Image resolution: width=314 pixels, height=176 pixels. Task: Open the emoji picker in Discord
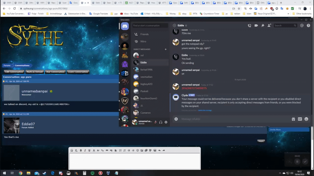pyautogui.click(x=306, y=119)
